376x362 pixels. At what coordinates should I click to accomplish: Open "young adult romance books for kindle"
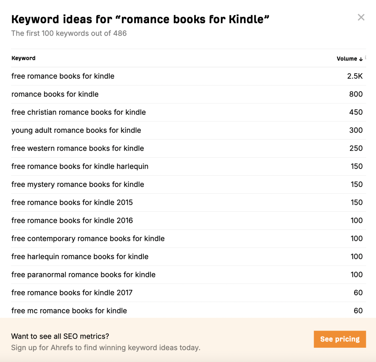coord(76,130)
